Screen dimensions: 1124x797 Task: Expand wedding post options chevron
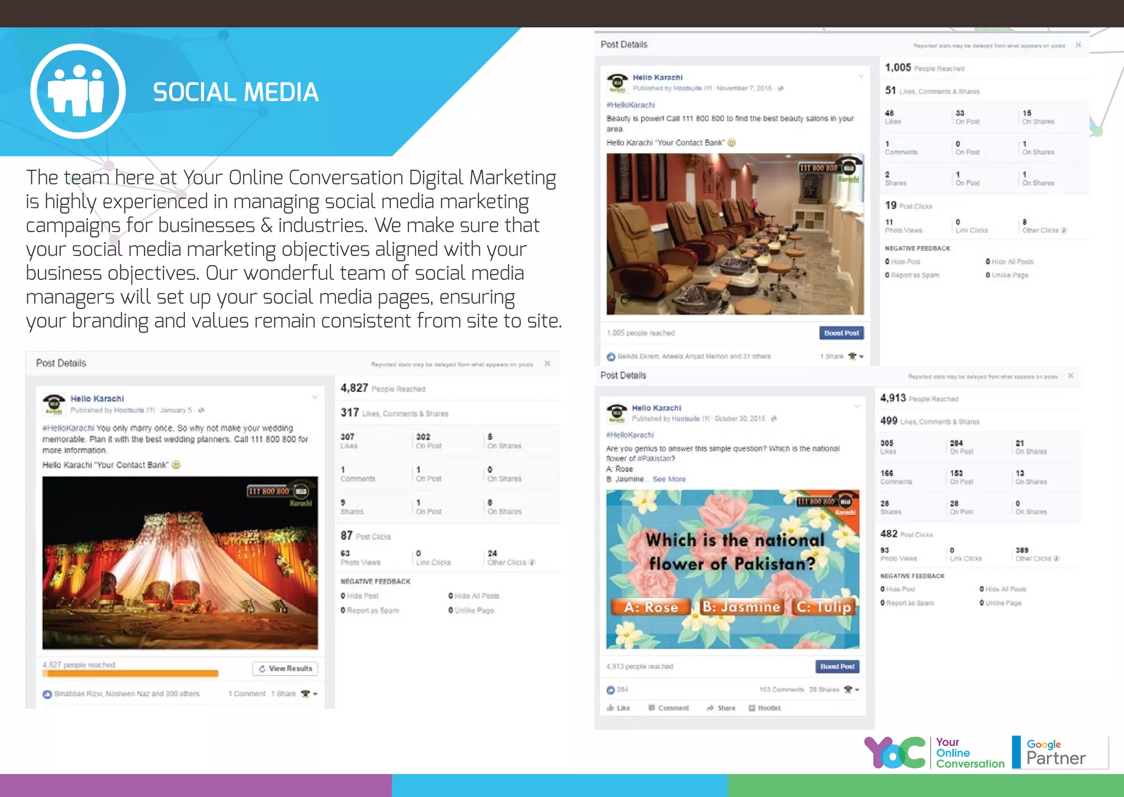click(315, 397)
